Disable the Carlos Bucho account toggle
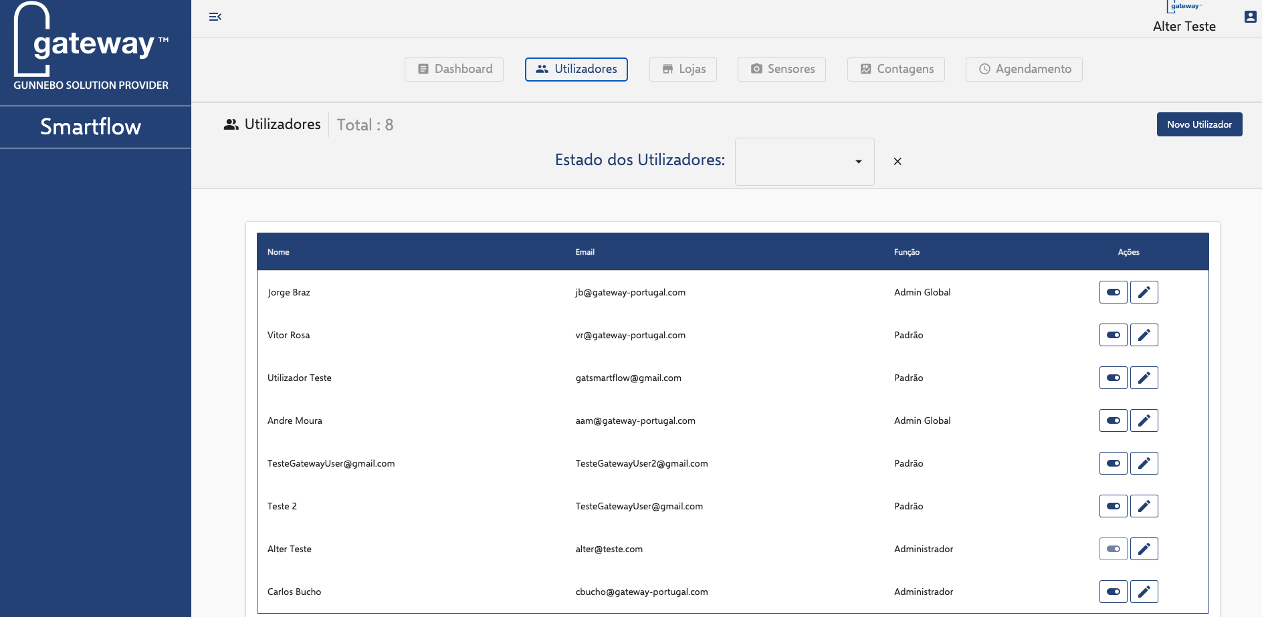This screenshot has height=617, width=1262. pos(1113,592)
